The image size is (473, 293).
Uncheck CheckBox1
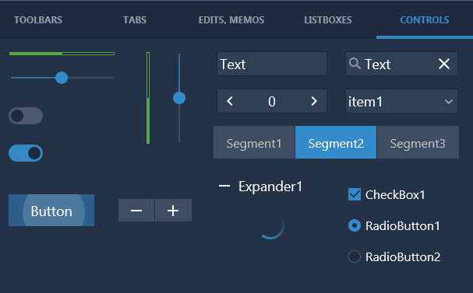tap(355, 194)
